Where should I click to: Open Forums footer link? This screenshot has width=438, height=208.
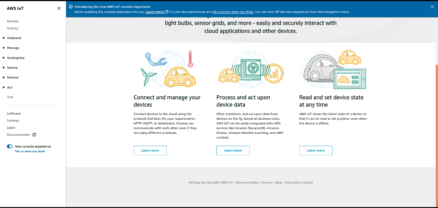click(x=267, y=182)
